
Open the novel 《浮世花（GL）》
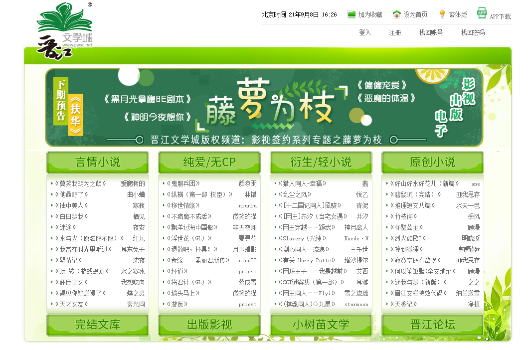coord(189,238)
